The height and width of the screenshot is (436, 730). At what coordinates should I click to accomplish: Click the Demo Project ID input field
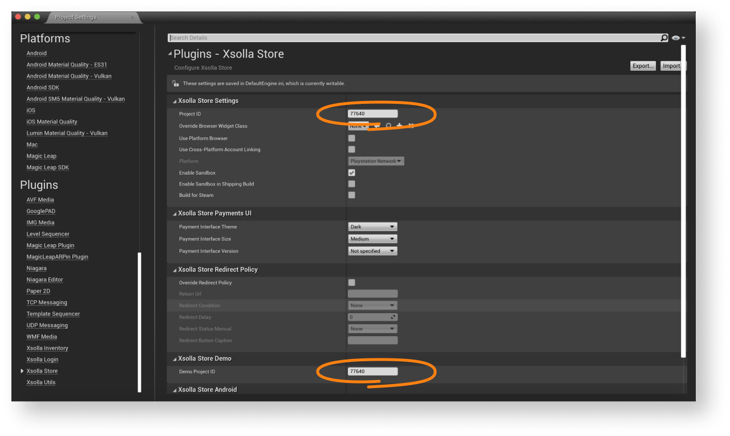pos(372,372)
